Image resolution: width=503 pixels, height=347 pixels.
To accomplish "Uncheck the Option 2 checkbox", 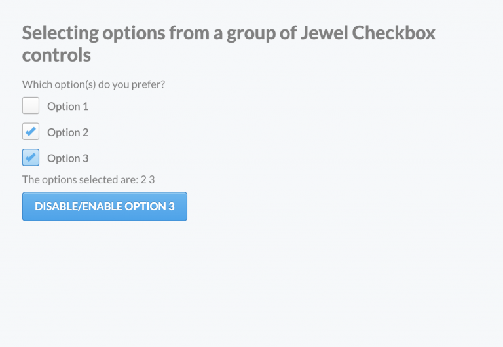I will tap(31, 132).
